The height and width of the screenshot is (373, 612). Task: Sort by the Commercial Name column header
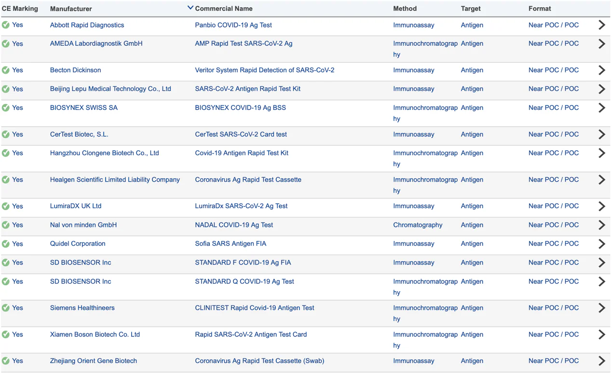(224, 9)
